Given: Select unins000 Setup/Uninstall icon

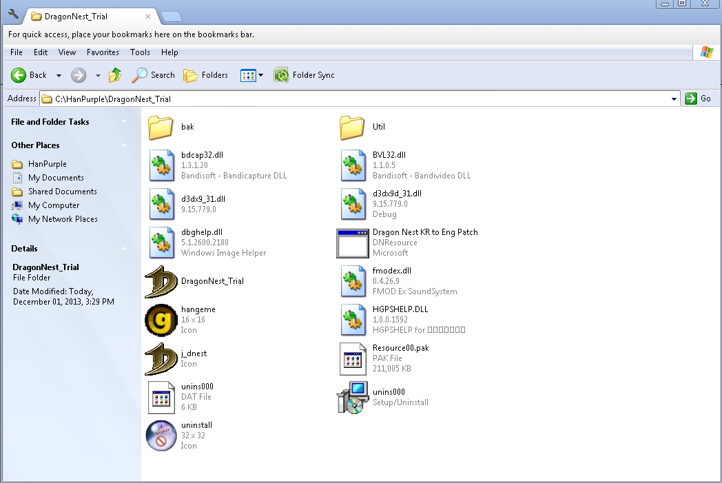Looking at the screenshot, I should pos(353,398).
